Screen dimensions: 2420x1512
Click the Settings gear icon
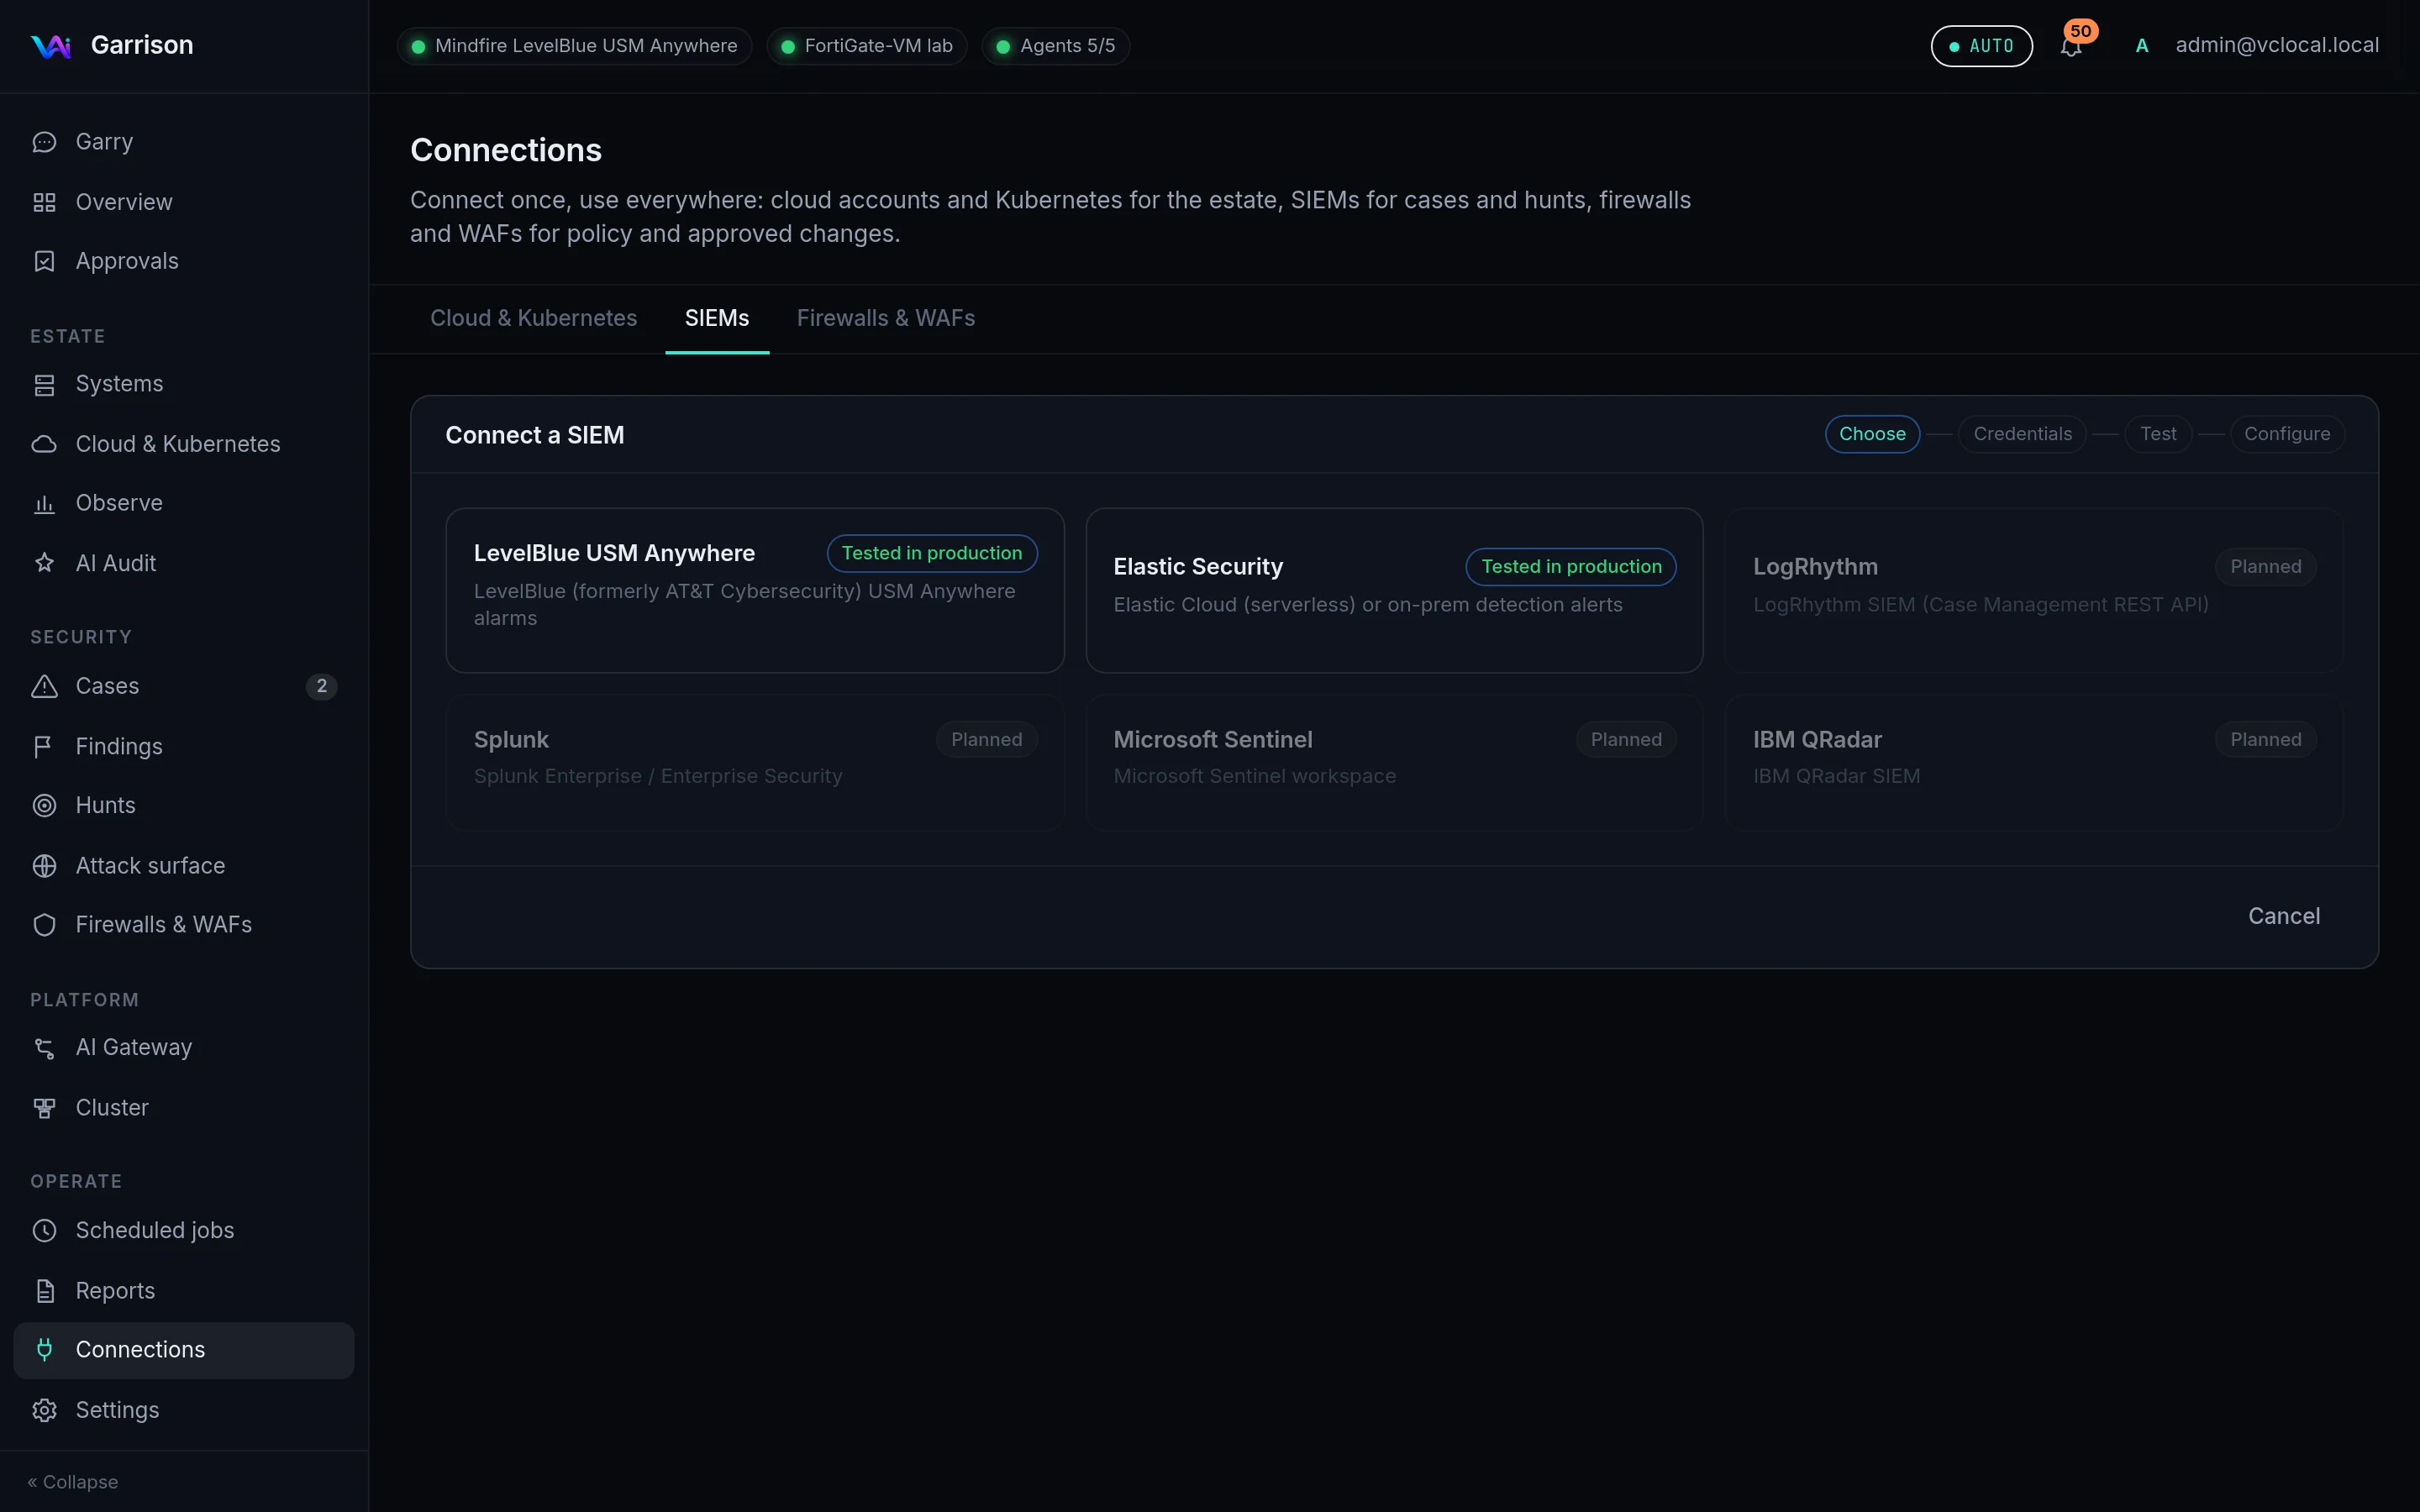(44, 1410)
